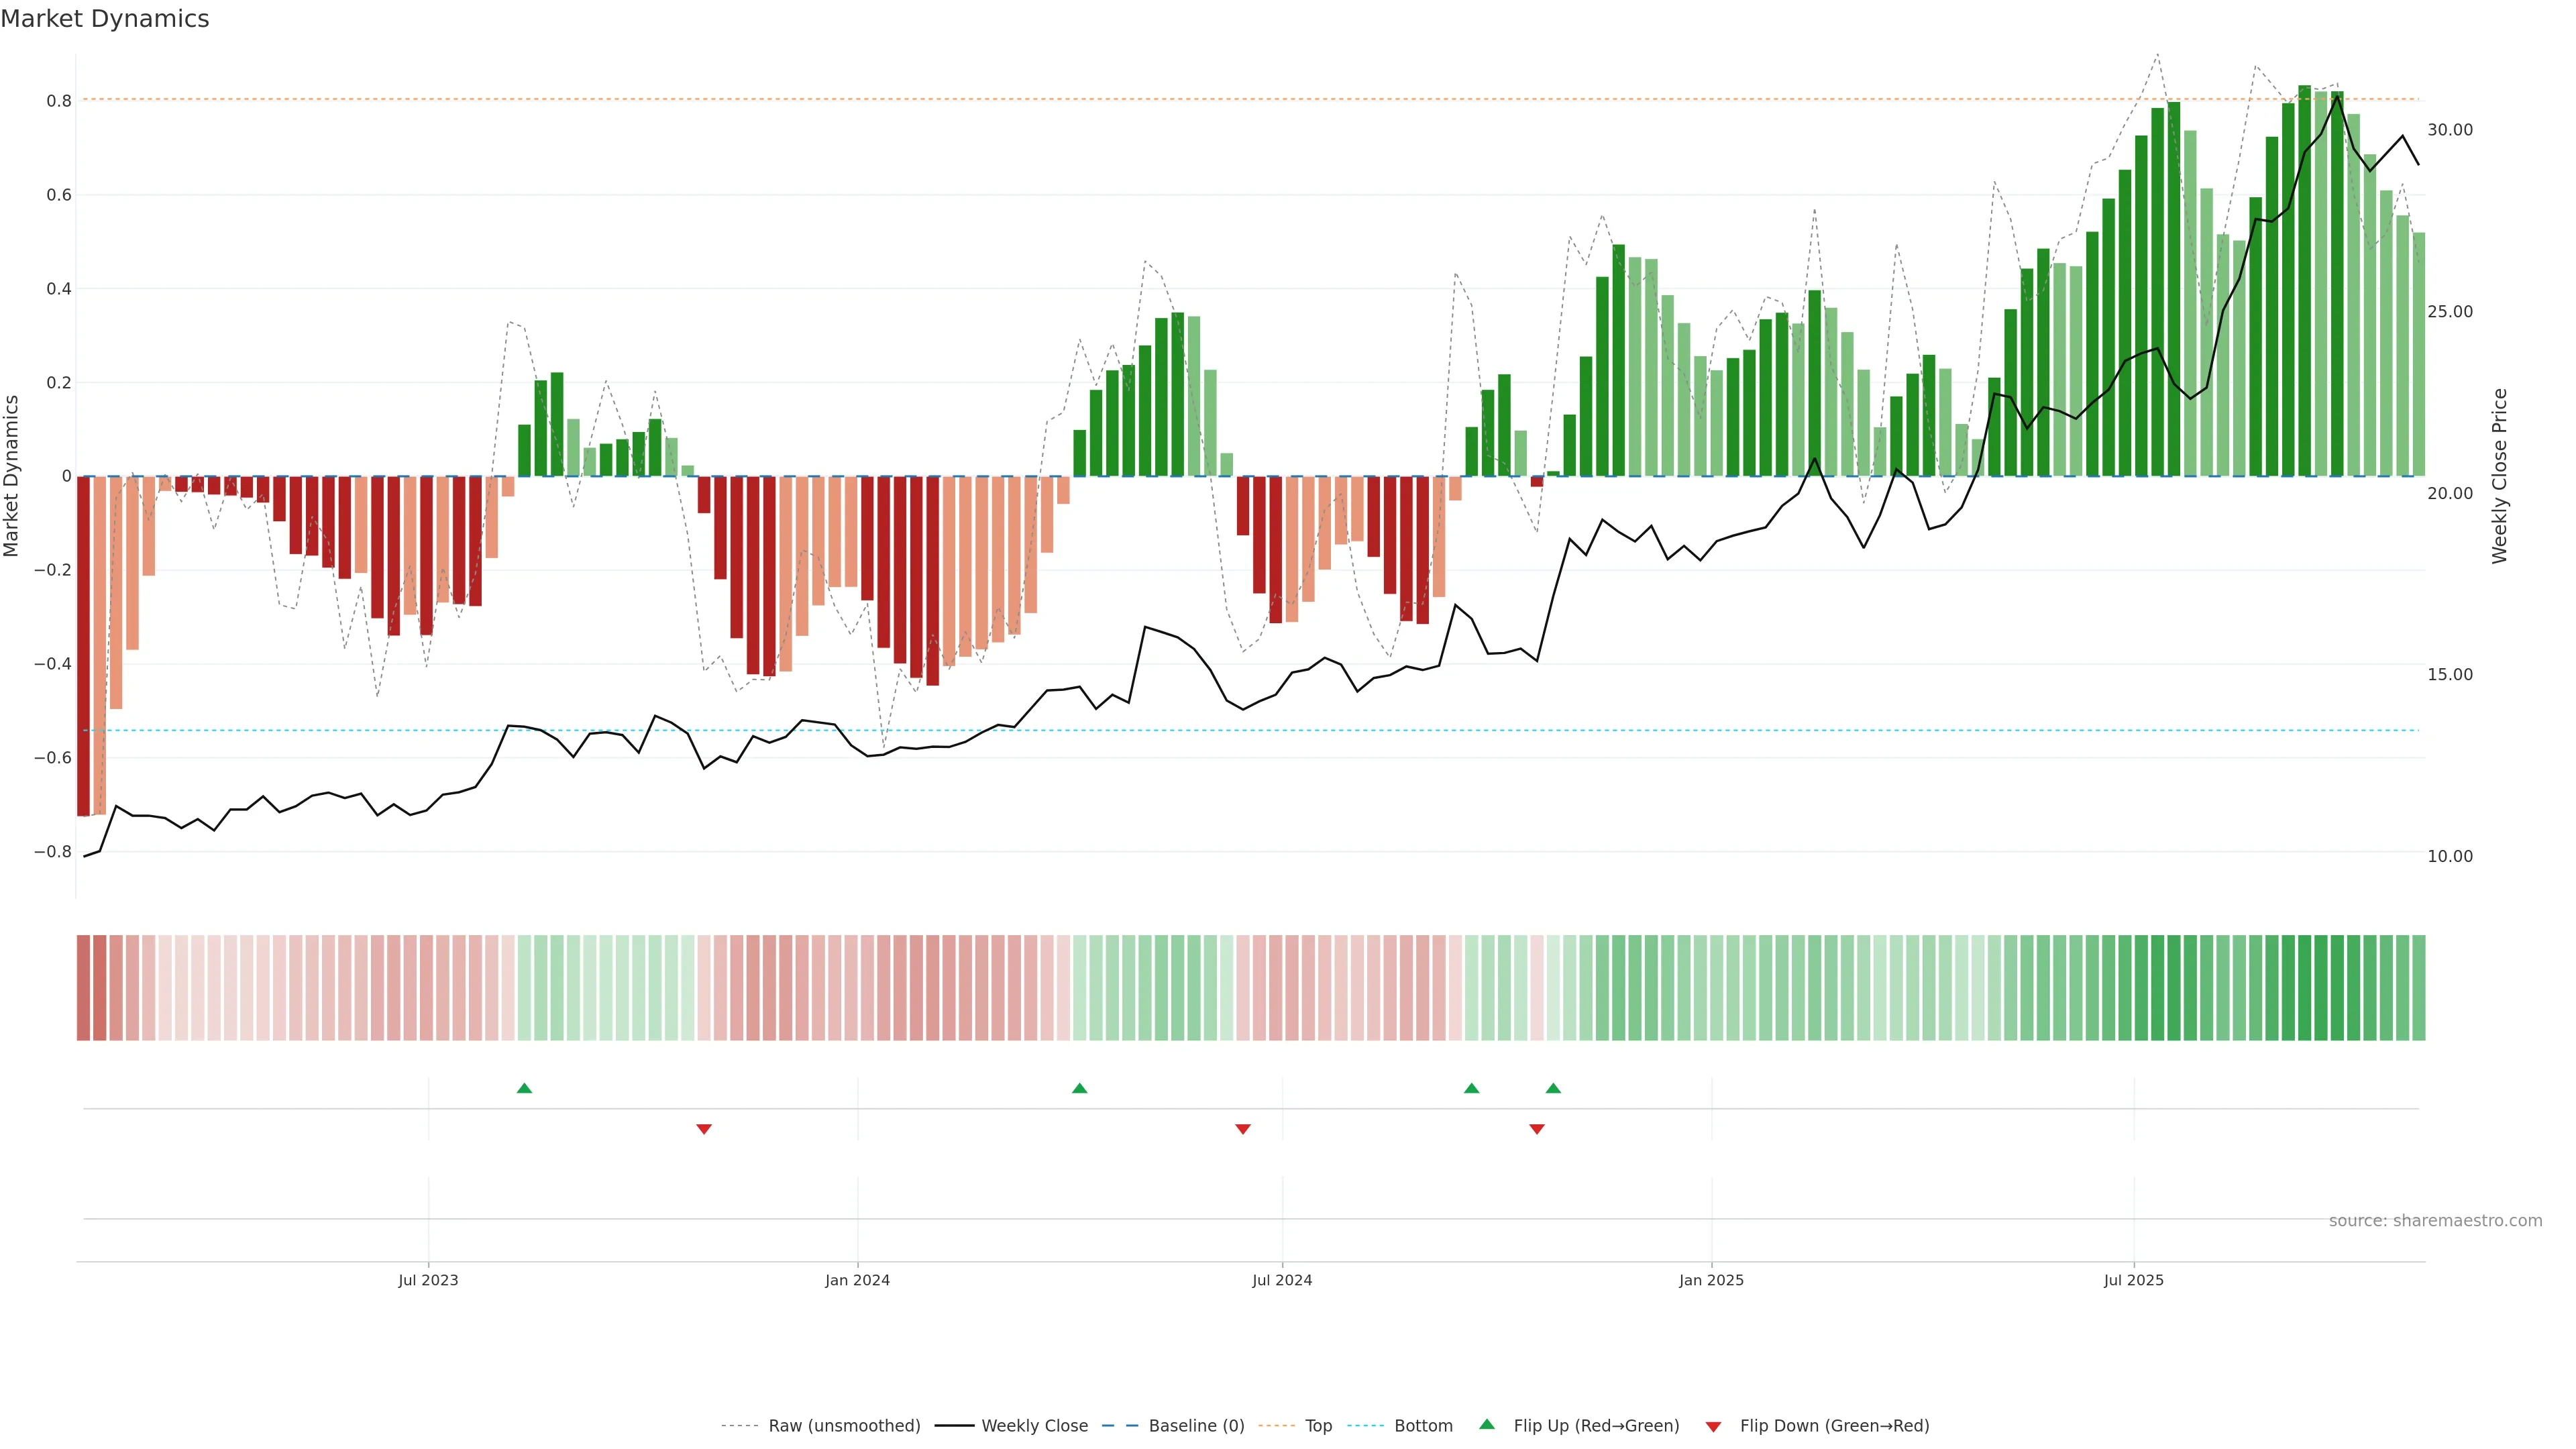Click the first green flip-up triangle marker
The height and width of the screenshot is (1449, 2576).
point(524,1088)
